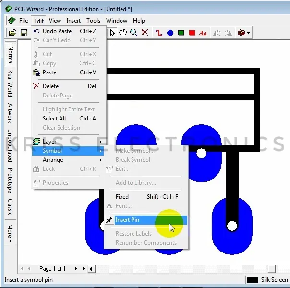Screen dimensions: 290x288
Task: Open the Help menu
Action: (x=139, y=21)
